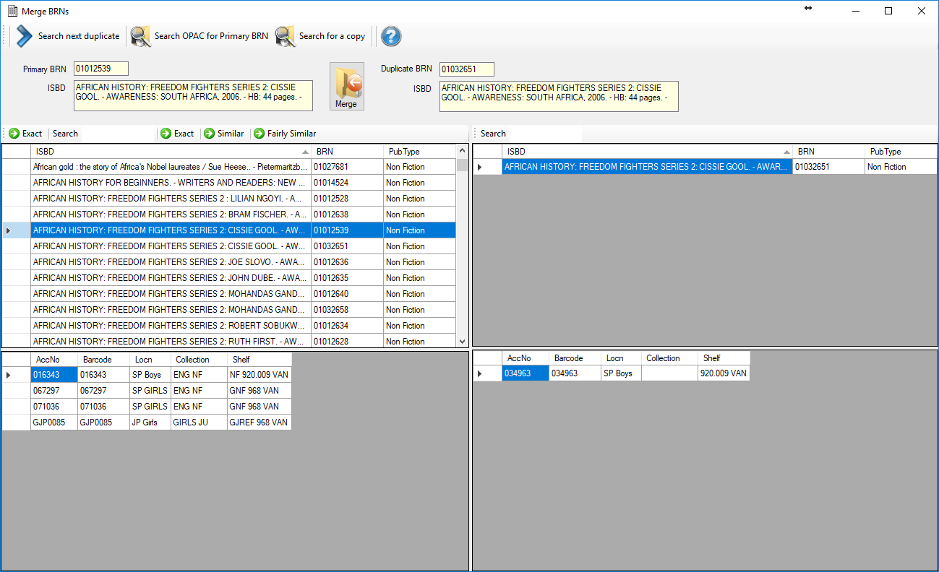Click the JP Girls location cell
939x572 pixels.
(150, 422)
